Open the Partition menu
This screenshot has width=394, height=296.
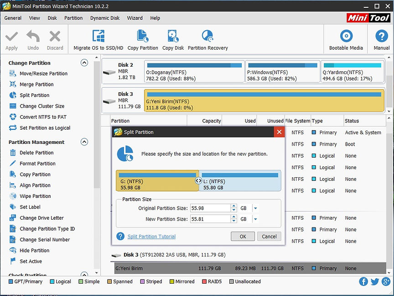[x=73, y=18]
